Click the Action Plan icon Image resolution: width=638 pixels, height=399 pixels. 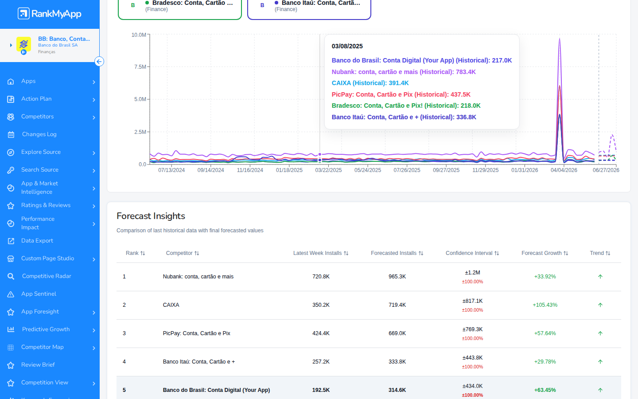point(11,99)
